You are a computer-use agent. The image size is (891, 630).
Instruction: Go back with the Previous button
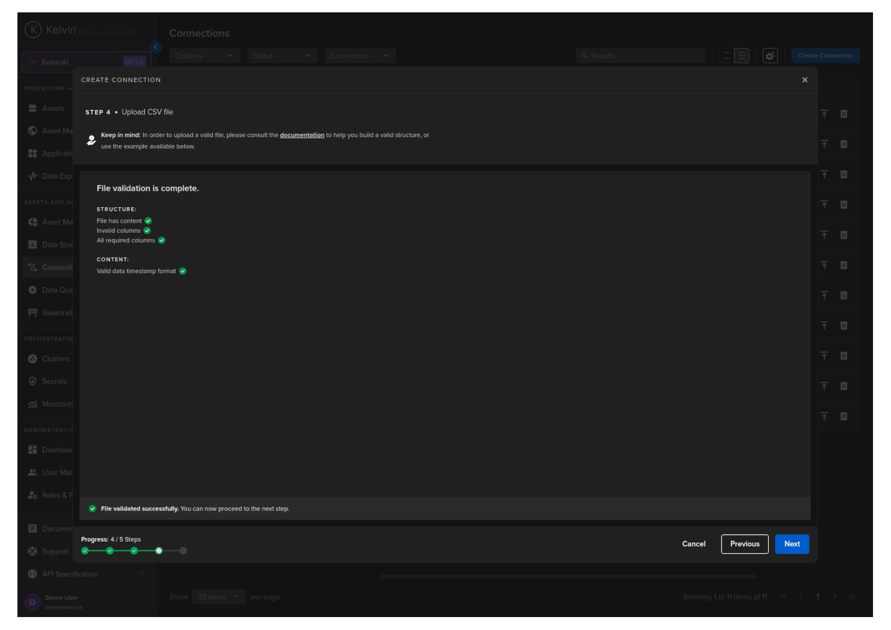tap(744, 544)
